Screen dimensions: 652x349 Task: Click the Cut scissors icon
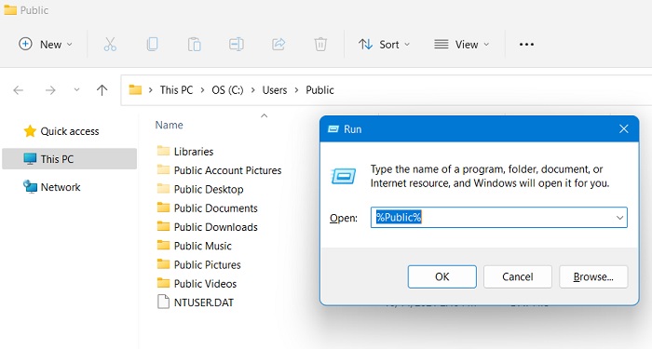(x=110, y=44)
